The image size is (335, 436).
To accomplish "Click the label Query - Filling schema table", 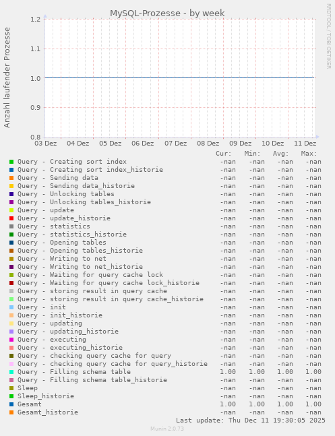I will coord(74,372).
